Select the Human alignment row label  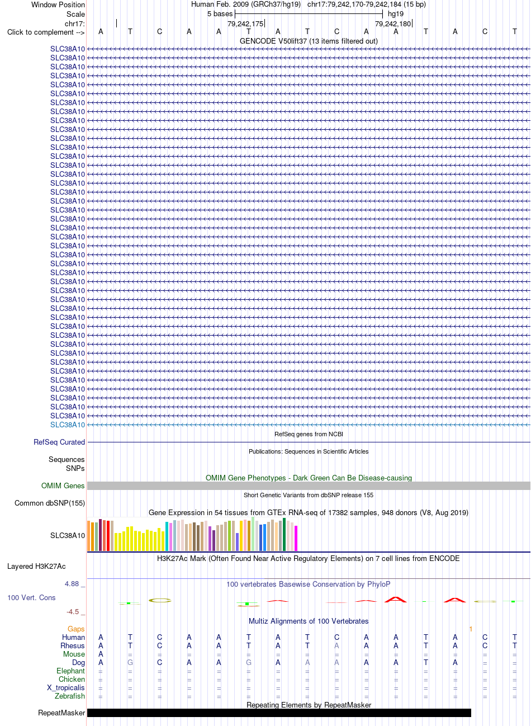[74, 637]
